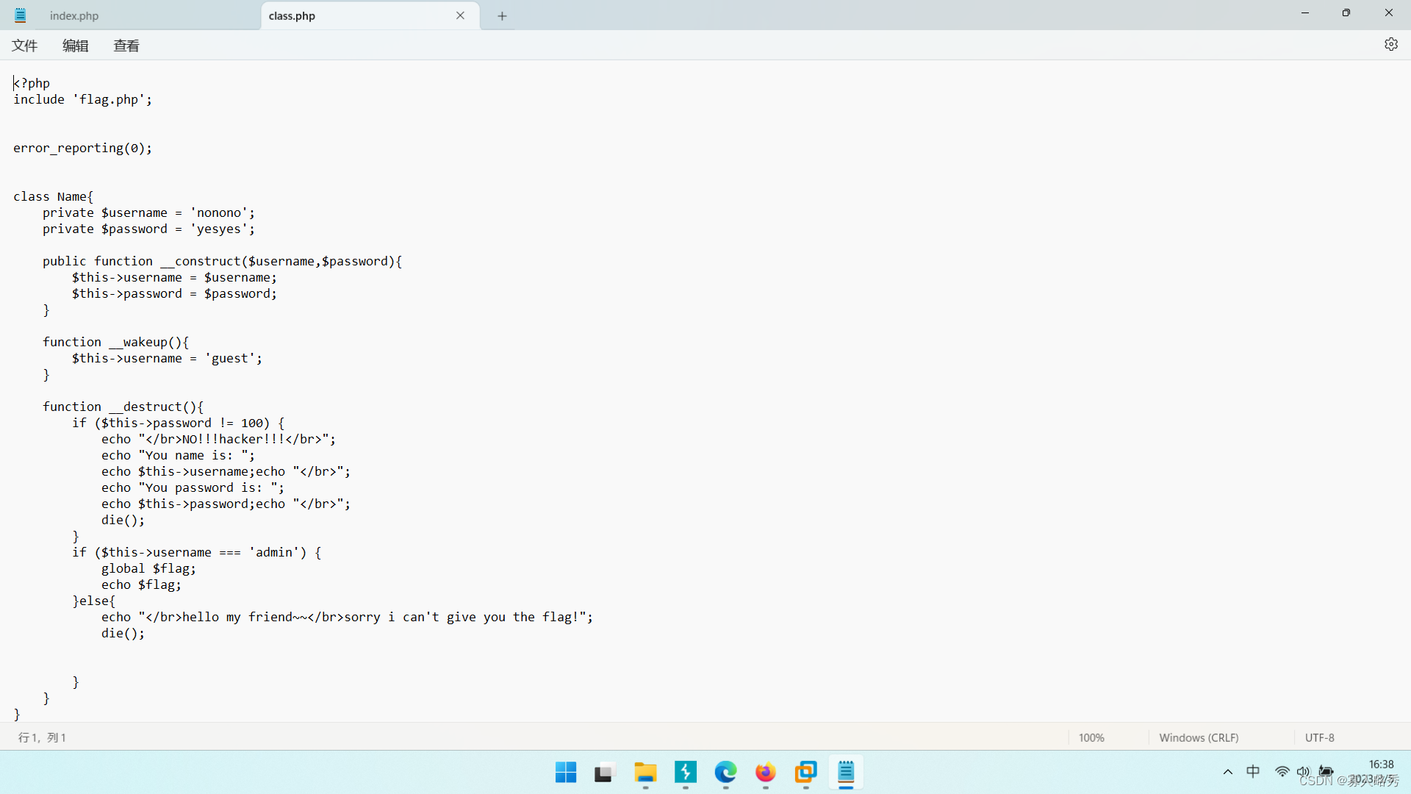Launch Microsoft Edge from taskbar
1411x794 pixels.
click(725, 773)
